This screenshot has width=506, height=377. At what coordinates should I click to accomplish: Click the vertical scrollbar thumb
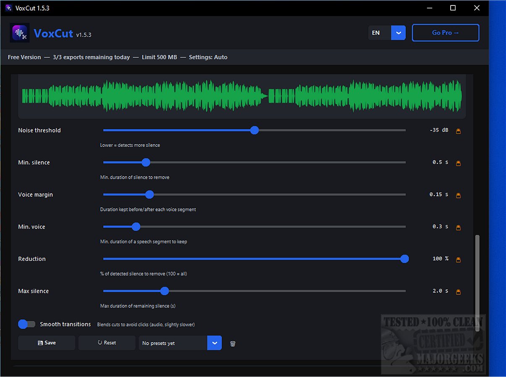pos(477,283)
